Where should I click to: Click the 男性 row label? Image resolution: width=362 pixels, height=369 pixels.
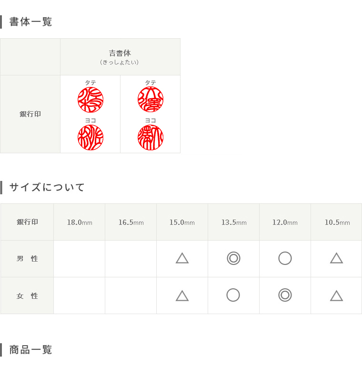[27, 259]
